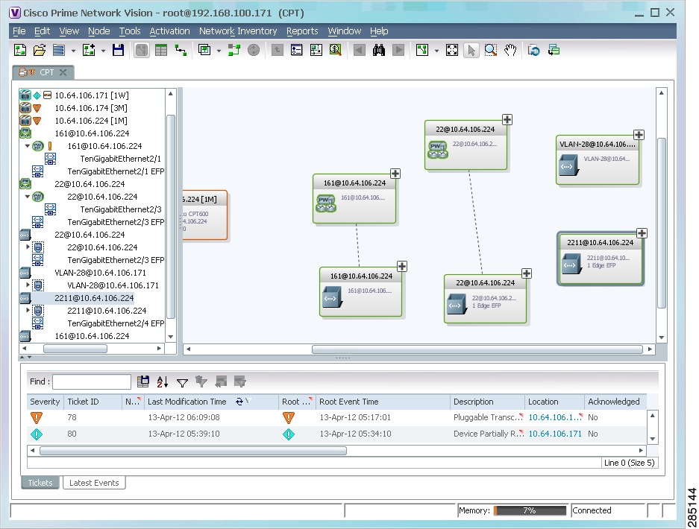Click the map overview toolbar icon

316,50
